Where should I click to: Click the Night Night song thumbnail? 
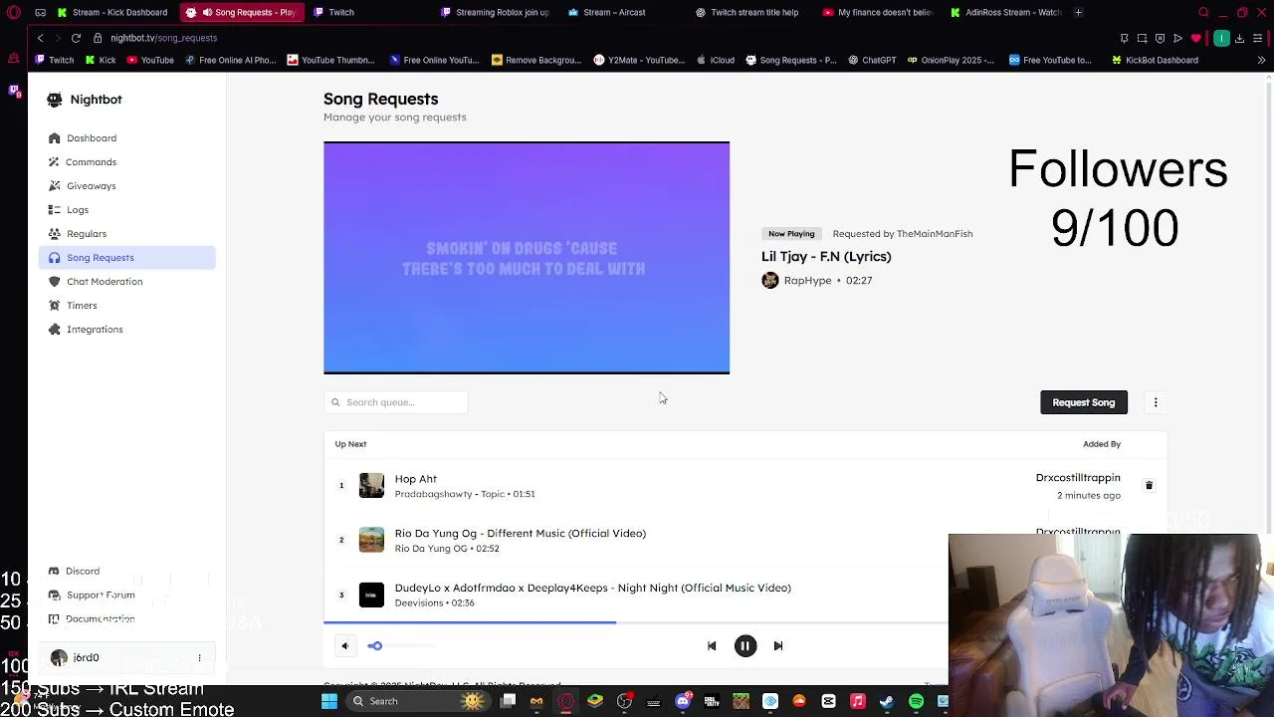coord(371,595)
